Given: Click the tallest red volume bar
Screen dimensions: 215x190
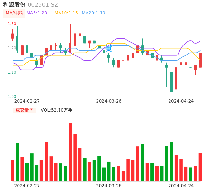Looking at the screenshot, I should pyautogui.click(x=70, y=152).
